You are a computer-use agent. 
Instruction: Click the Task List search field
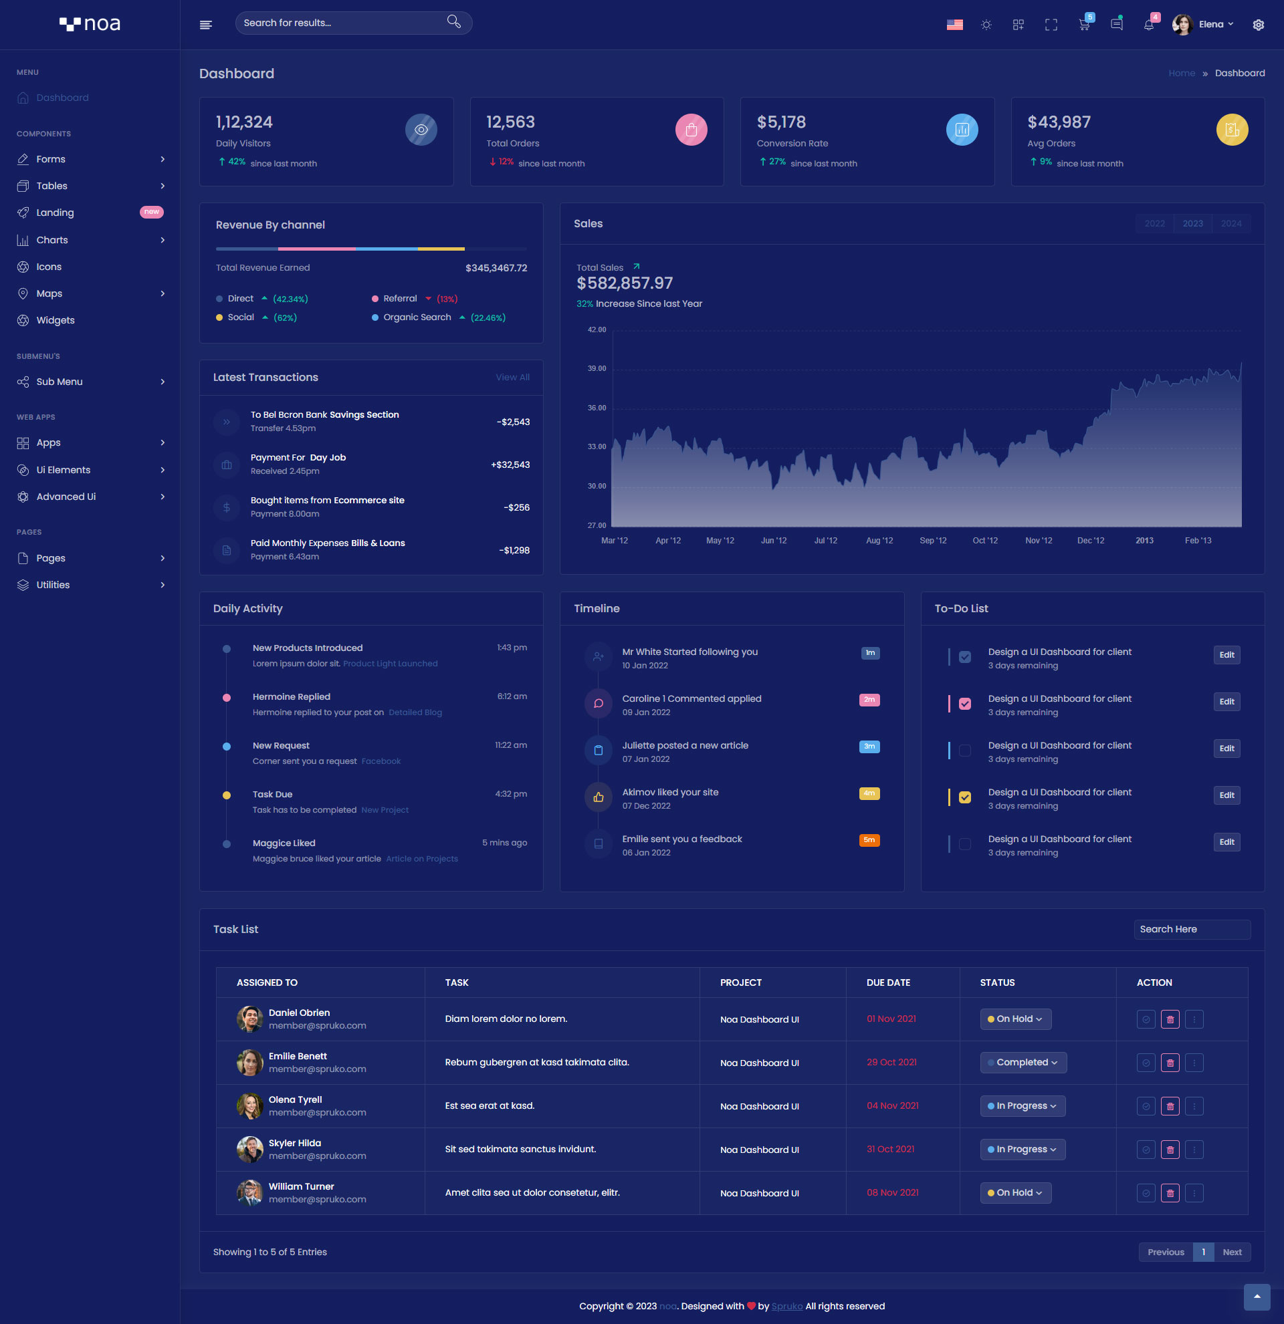coord(1192,929)
